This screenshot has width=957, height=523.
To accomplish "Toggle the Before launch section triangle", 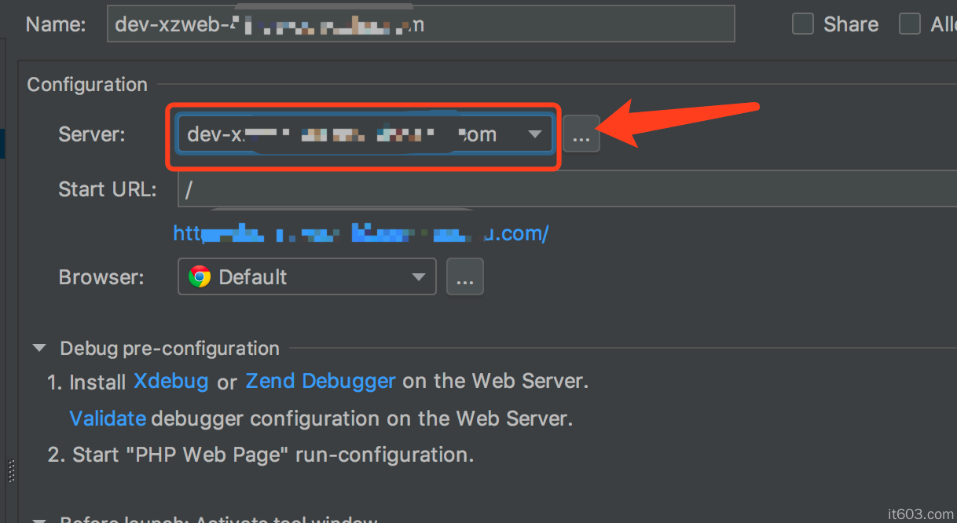I will coord(38,519).
